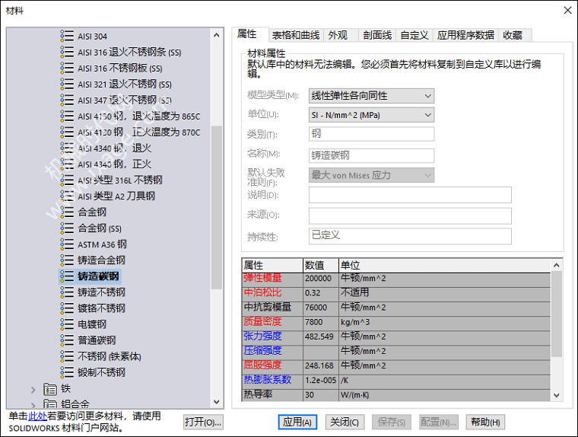Screen dimensions: 578x437
Task: Click the 热膨胀系数 value 1.2e-005 cell
Action: click(x=321, y=380)
